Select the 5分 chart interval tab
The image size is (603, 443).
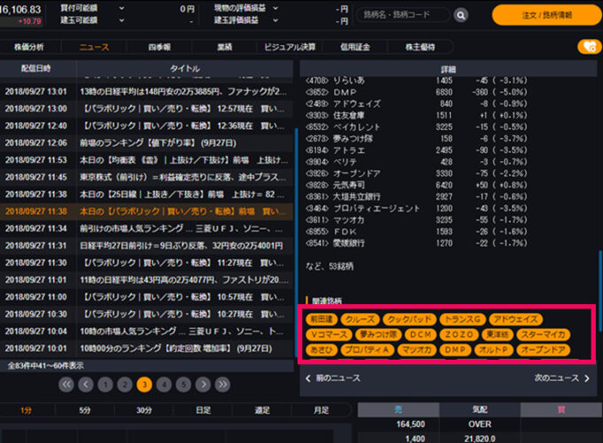85,410
